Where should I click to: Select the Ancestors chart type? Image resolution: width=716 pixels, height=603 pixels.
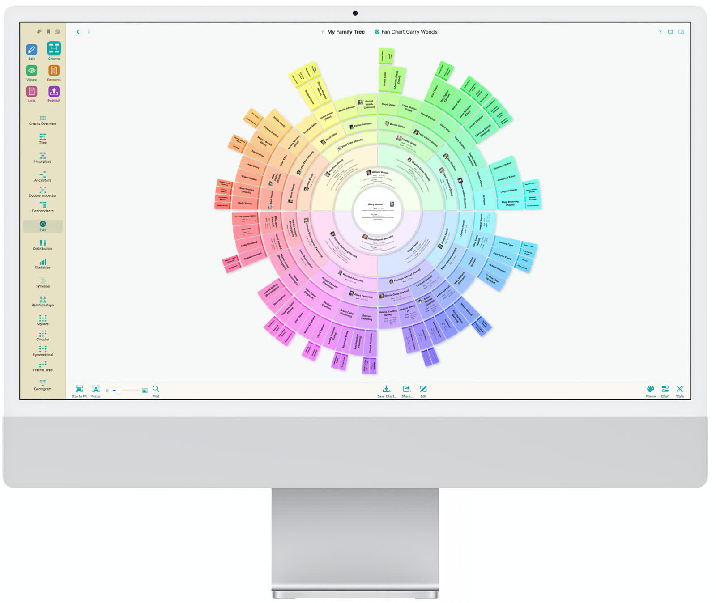43,176
